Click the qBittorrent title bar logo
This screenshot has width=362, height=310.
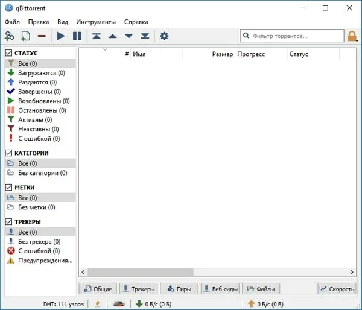tap(9, 8)
